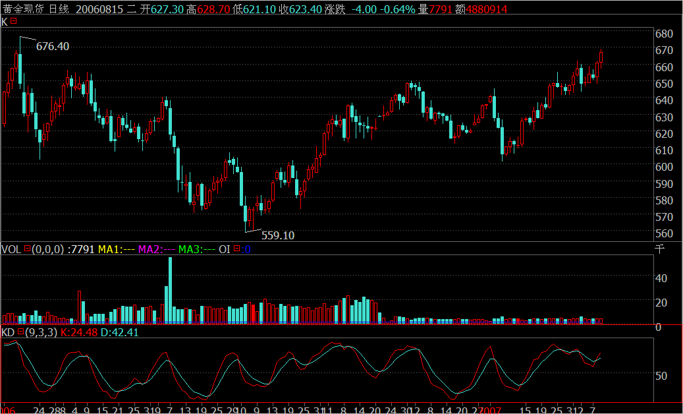This screenshot has height=414, width=683.
Task: Click the open price 627.30 value
Action: click(x=167, y=9)
